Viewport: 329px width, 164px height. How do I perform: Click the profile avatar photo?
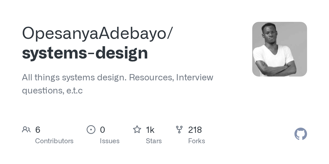tap(280, 49)
